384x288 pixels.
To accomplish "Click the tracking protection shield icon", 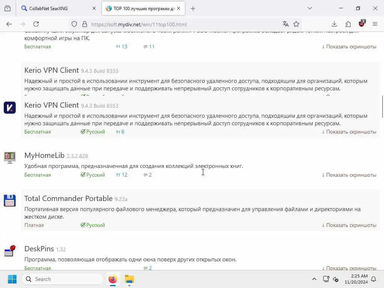I will click(74, 24).
